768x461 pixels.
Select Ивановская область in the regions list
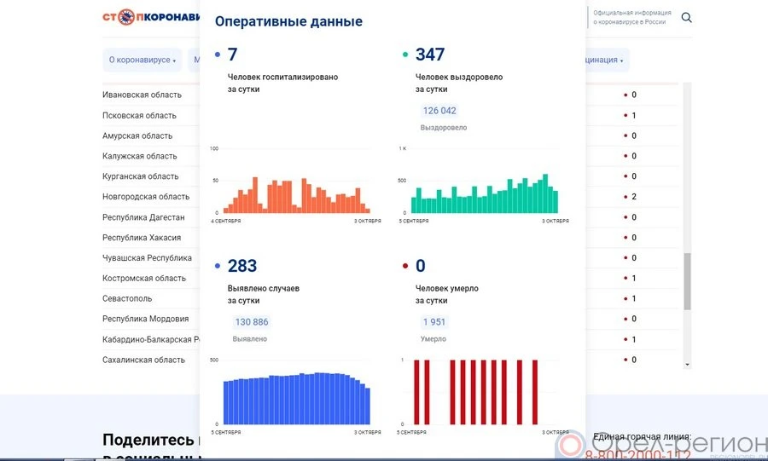tap(142, 95)
